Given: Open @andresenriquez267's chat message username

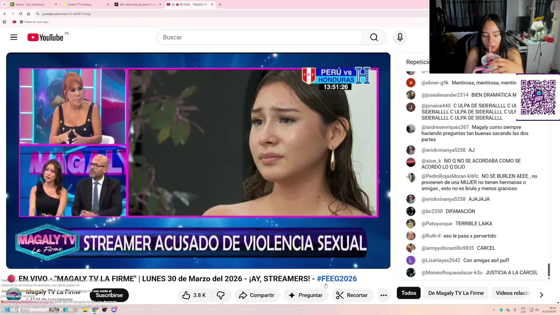Looking at the screenshot, I should click(445, 127).
